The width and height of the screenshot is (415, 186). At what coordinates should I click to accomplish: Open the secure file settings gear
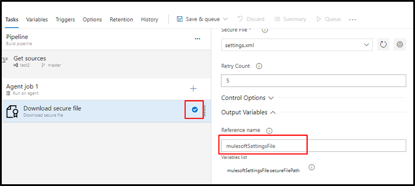click(400, 45)
